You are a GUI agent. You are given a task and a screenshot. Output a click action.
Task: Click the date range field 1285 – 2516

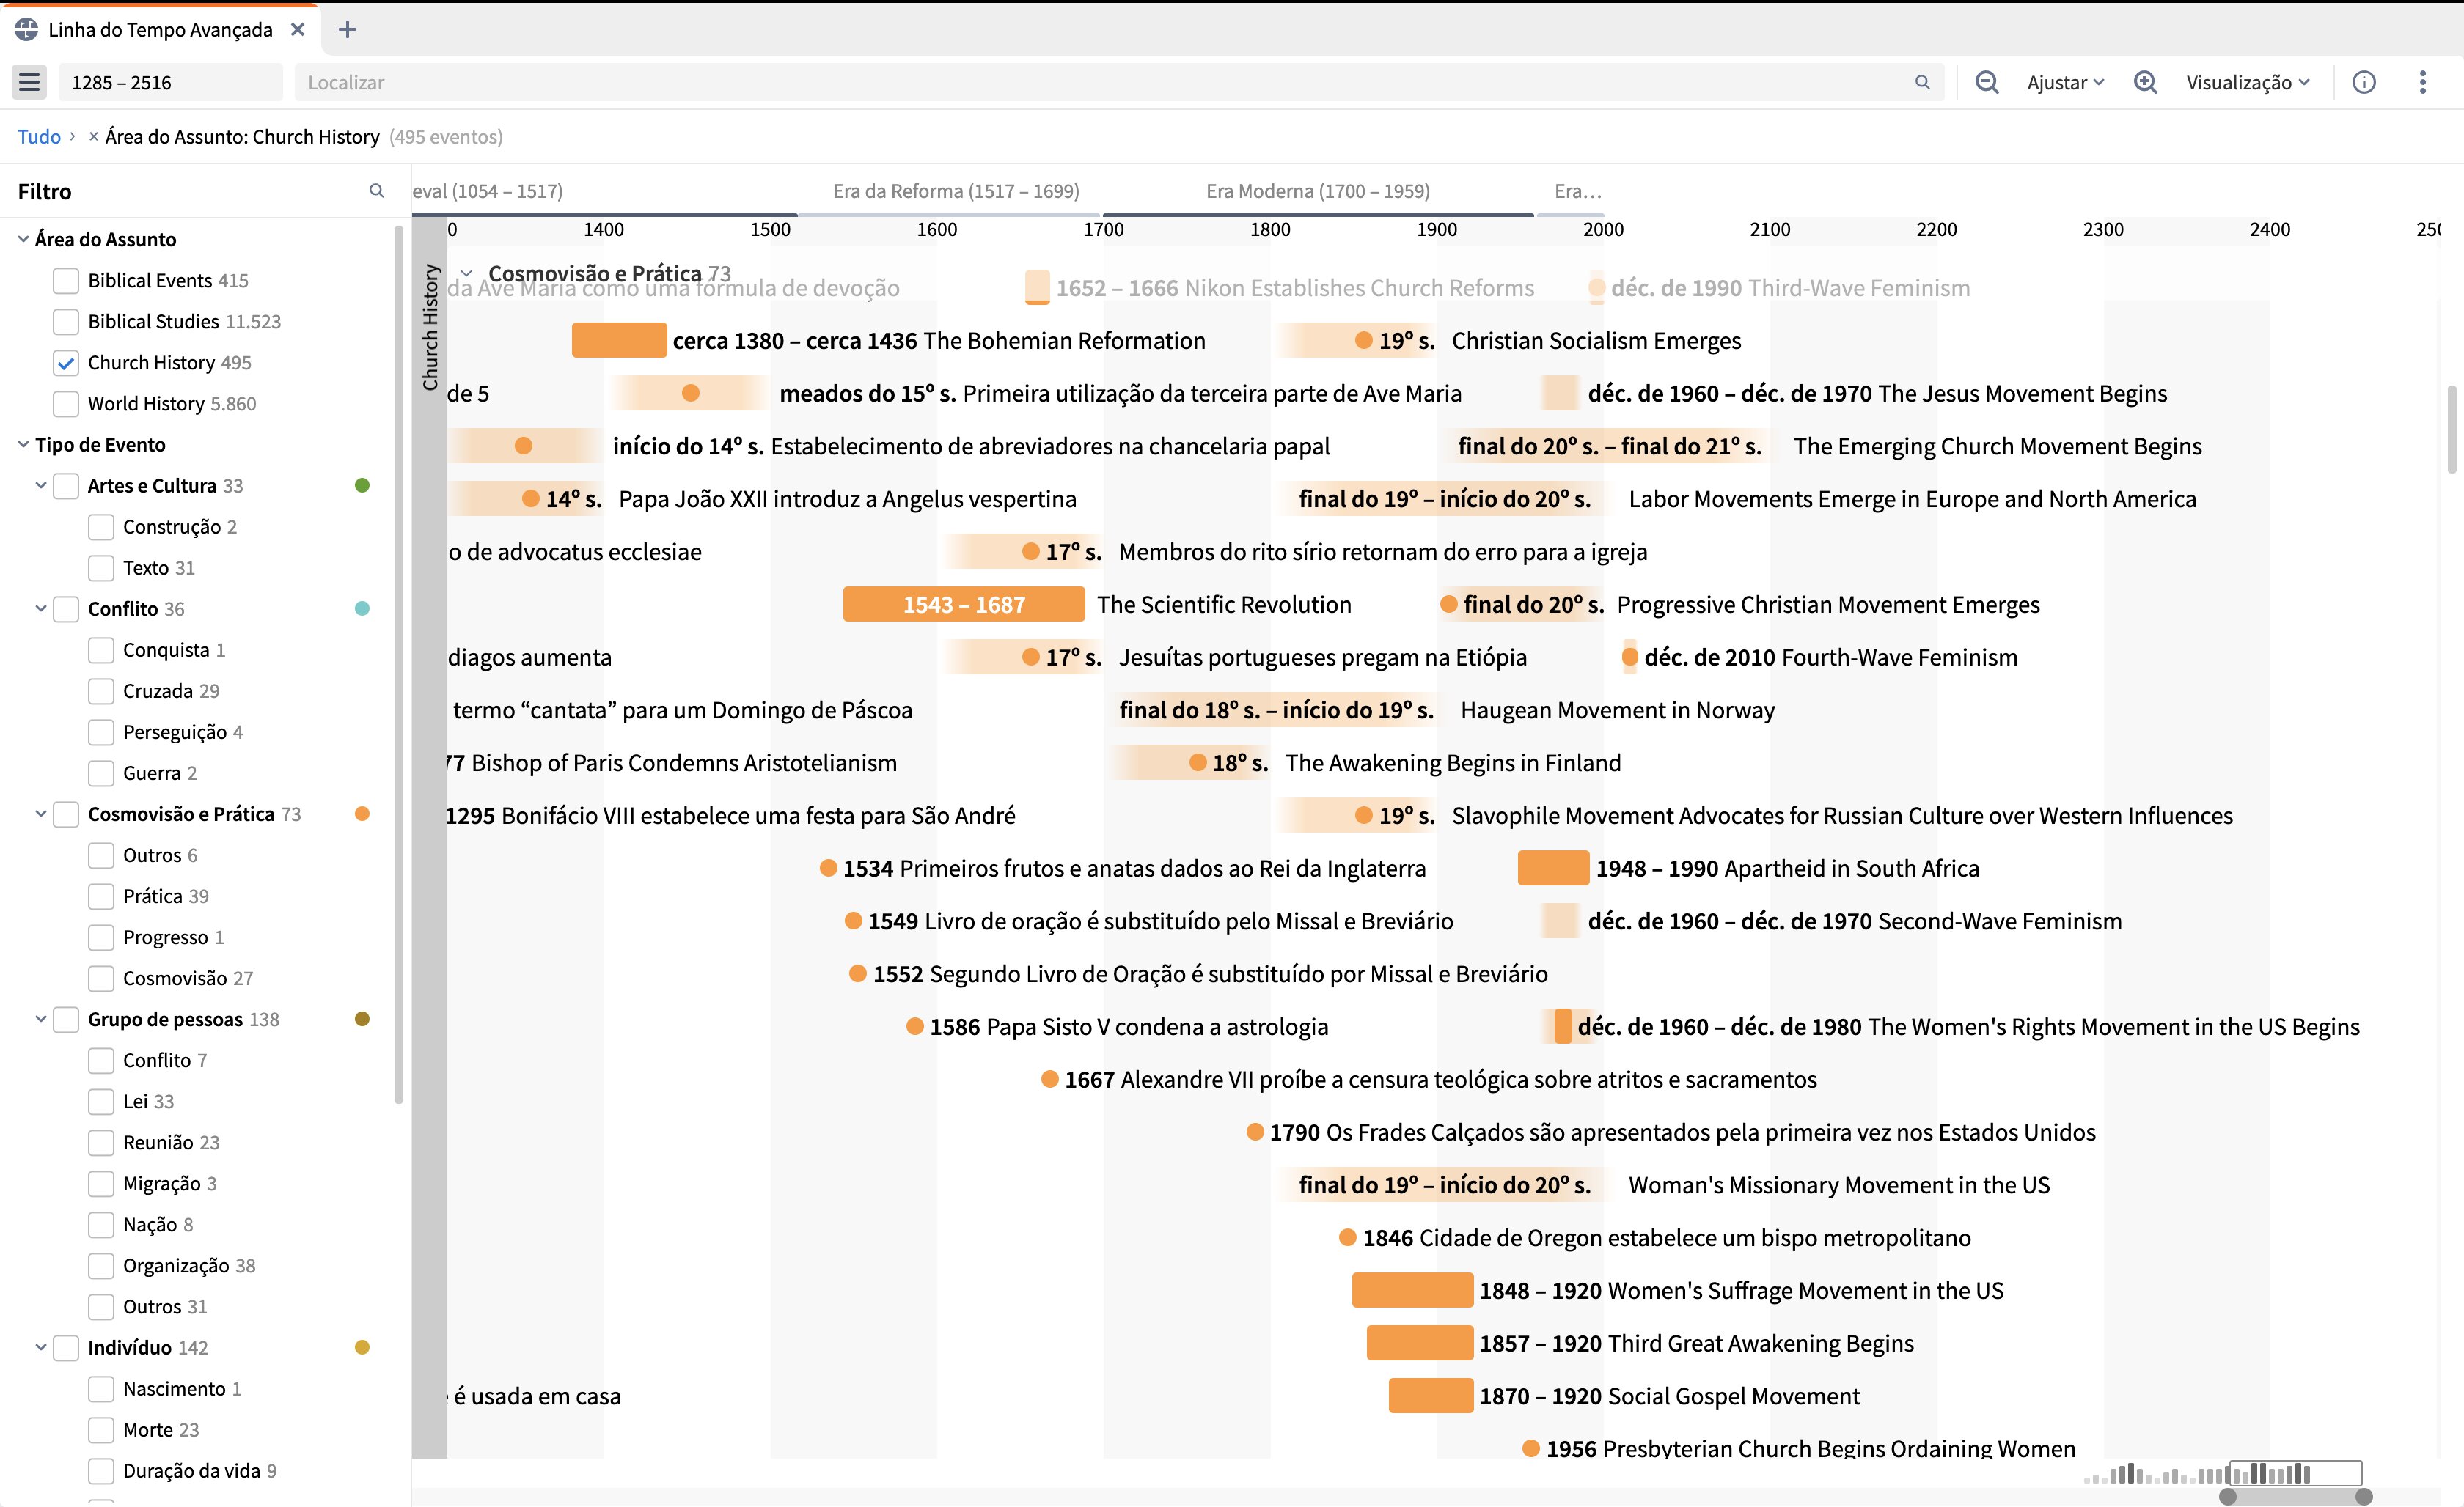click(170, 82)
